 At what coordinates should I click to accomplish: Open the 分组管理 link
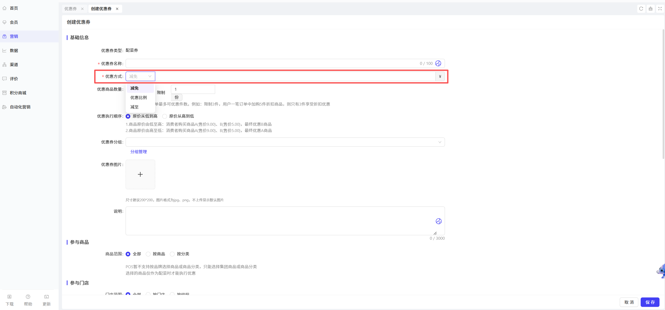[138, 152]
